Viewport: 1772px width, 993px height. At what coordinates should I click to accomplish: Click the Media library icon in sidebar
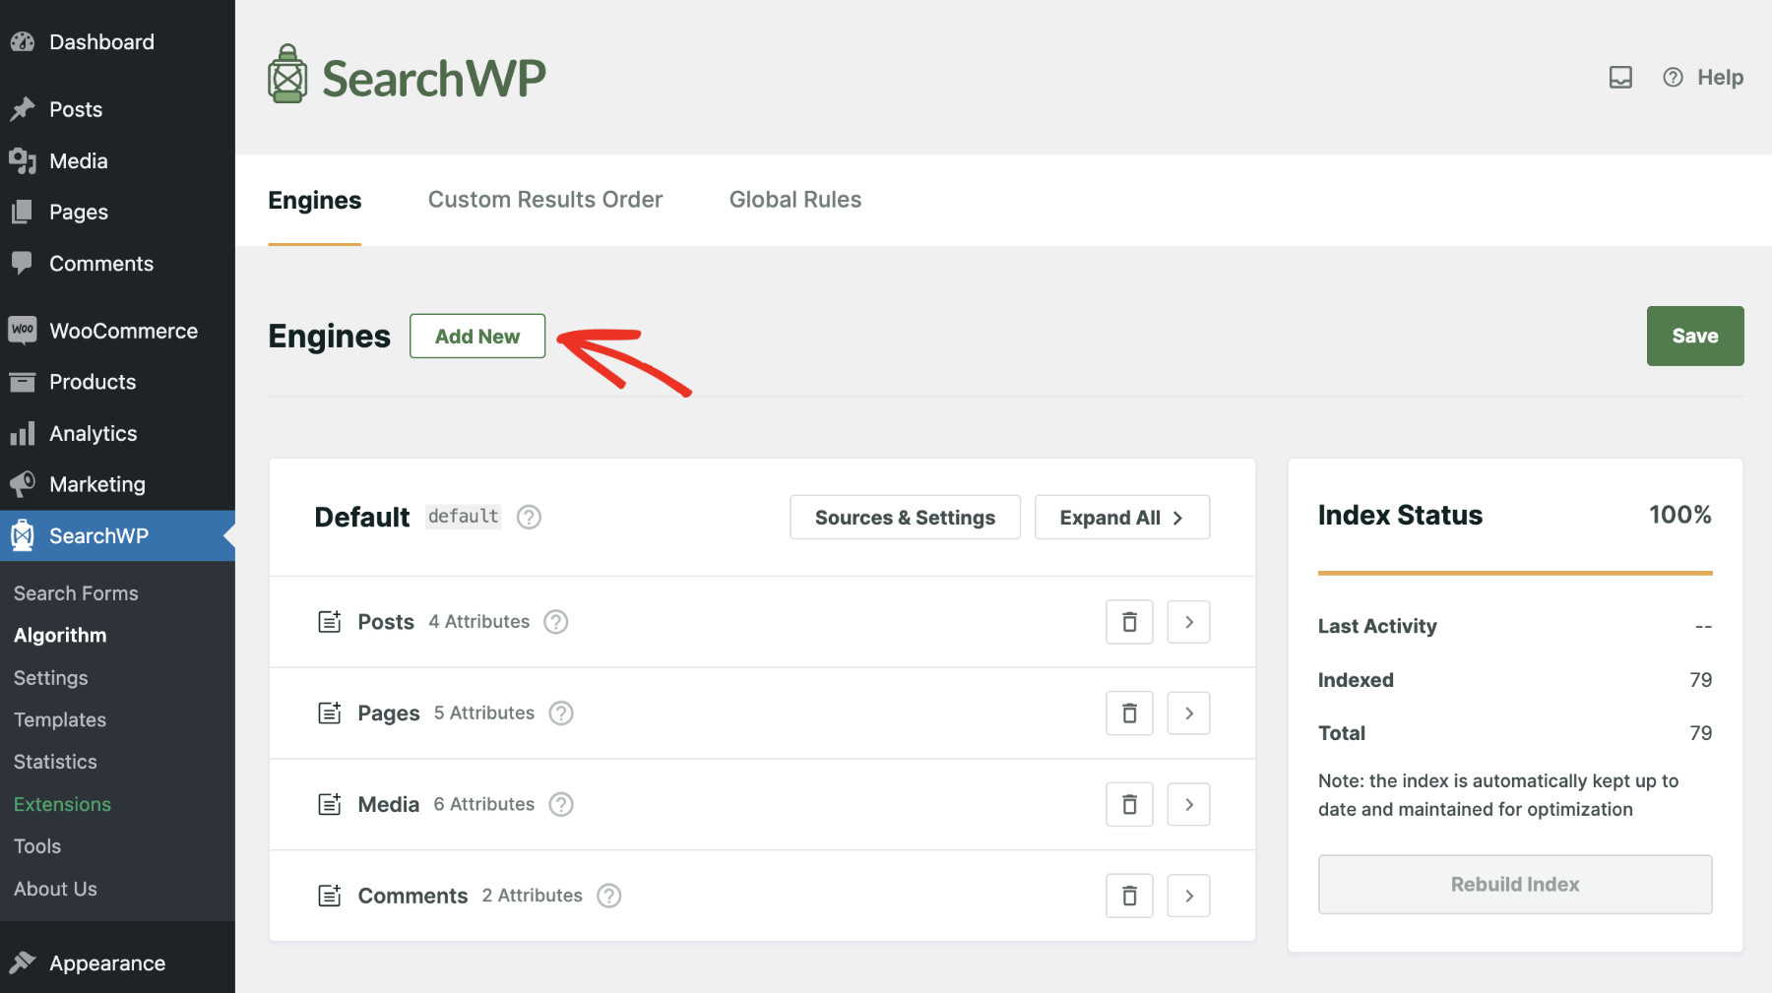(x=23, y=160)
